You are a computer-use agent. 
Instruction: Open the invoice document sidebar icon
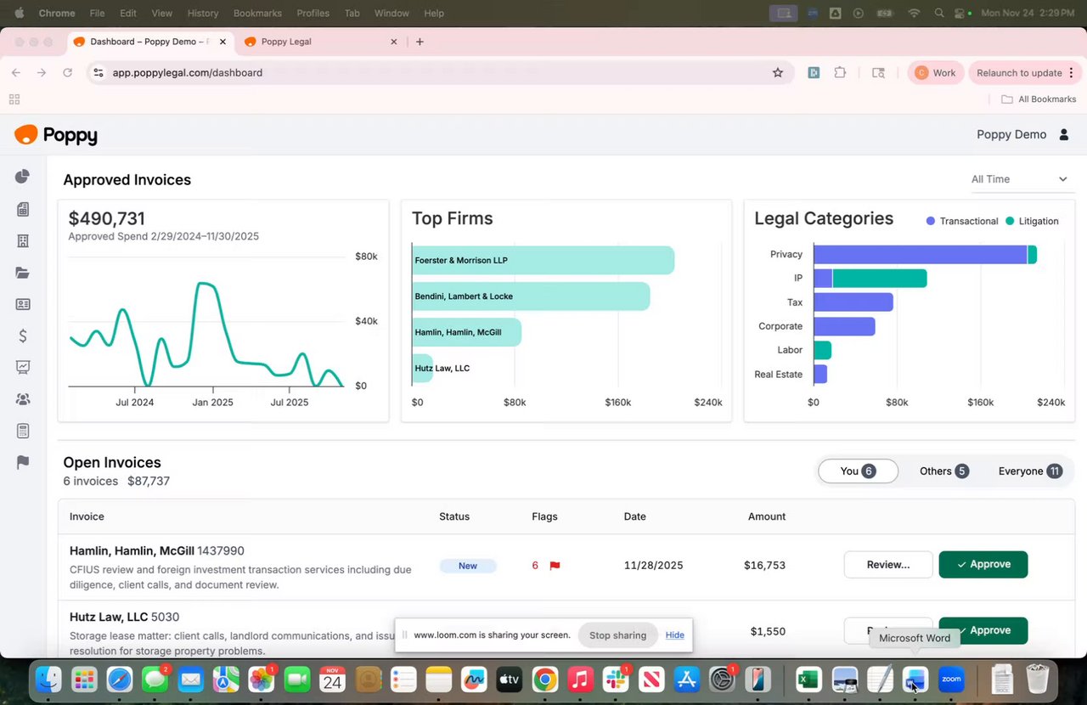[23, 209]
